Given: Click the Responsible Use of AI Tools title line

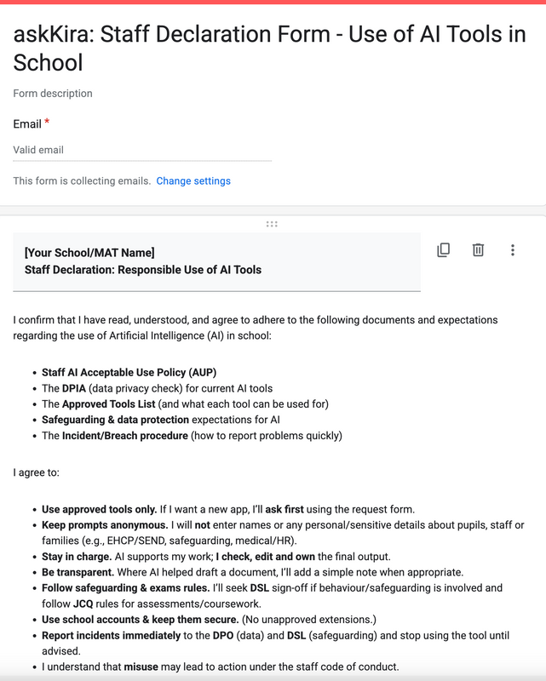Looking at the screenshot, I should (143, 270).
